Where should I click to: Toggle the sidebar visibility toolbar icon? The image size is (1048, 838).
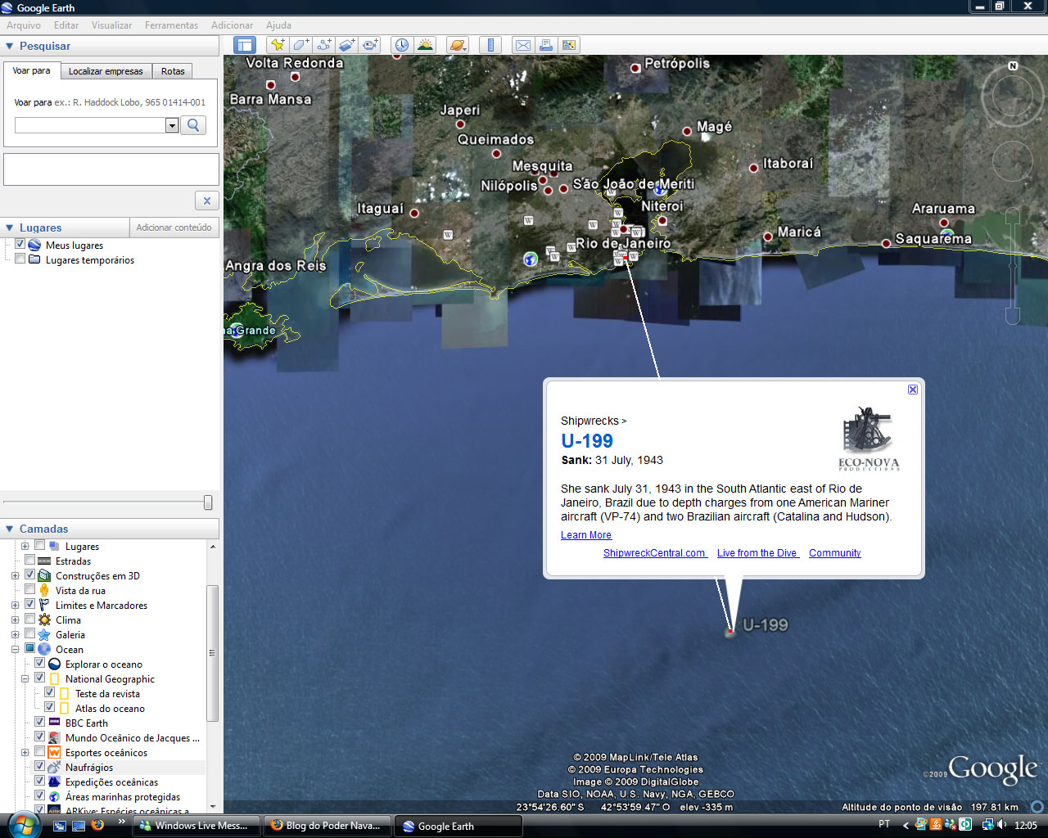point(245,45)
